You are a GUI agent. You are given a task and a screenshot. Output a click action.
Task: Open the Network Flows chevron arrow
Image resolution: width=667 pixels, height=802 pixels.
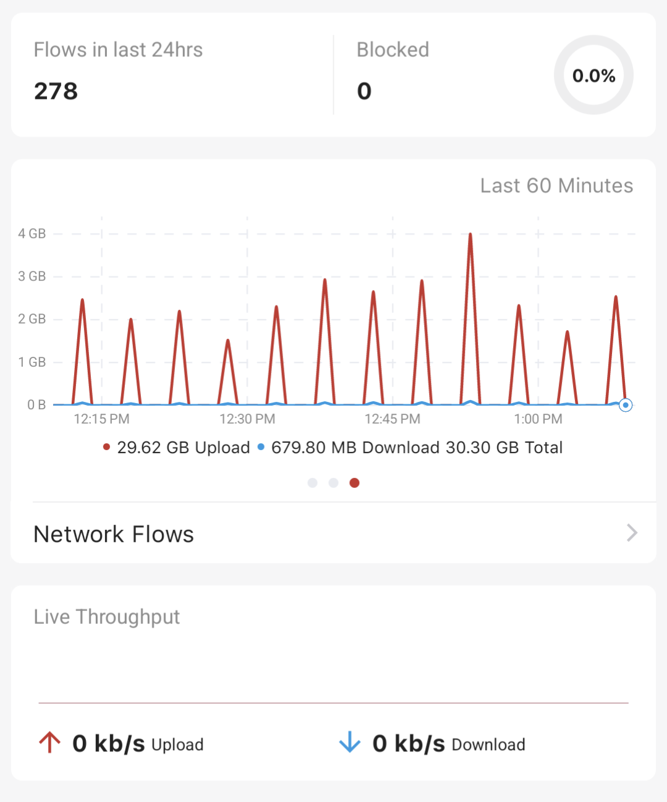[x=631, y=533]
